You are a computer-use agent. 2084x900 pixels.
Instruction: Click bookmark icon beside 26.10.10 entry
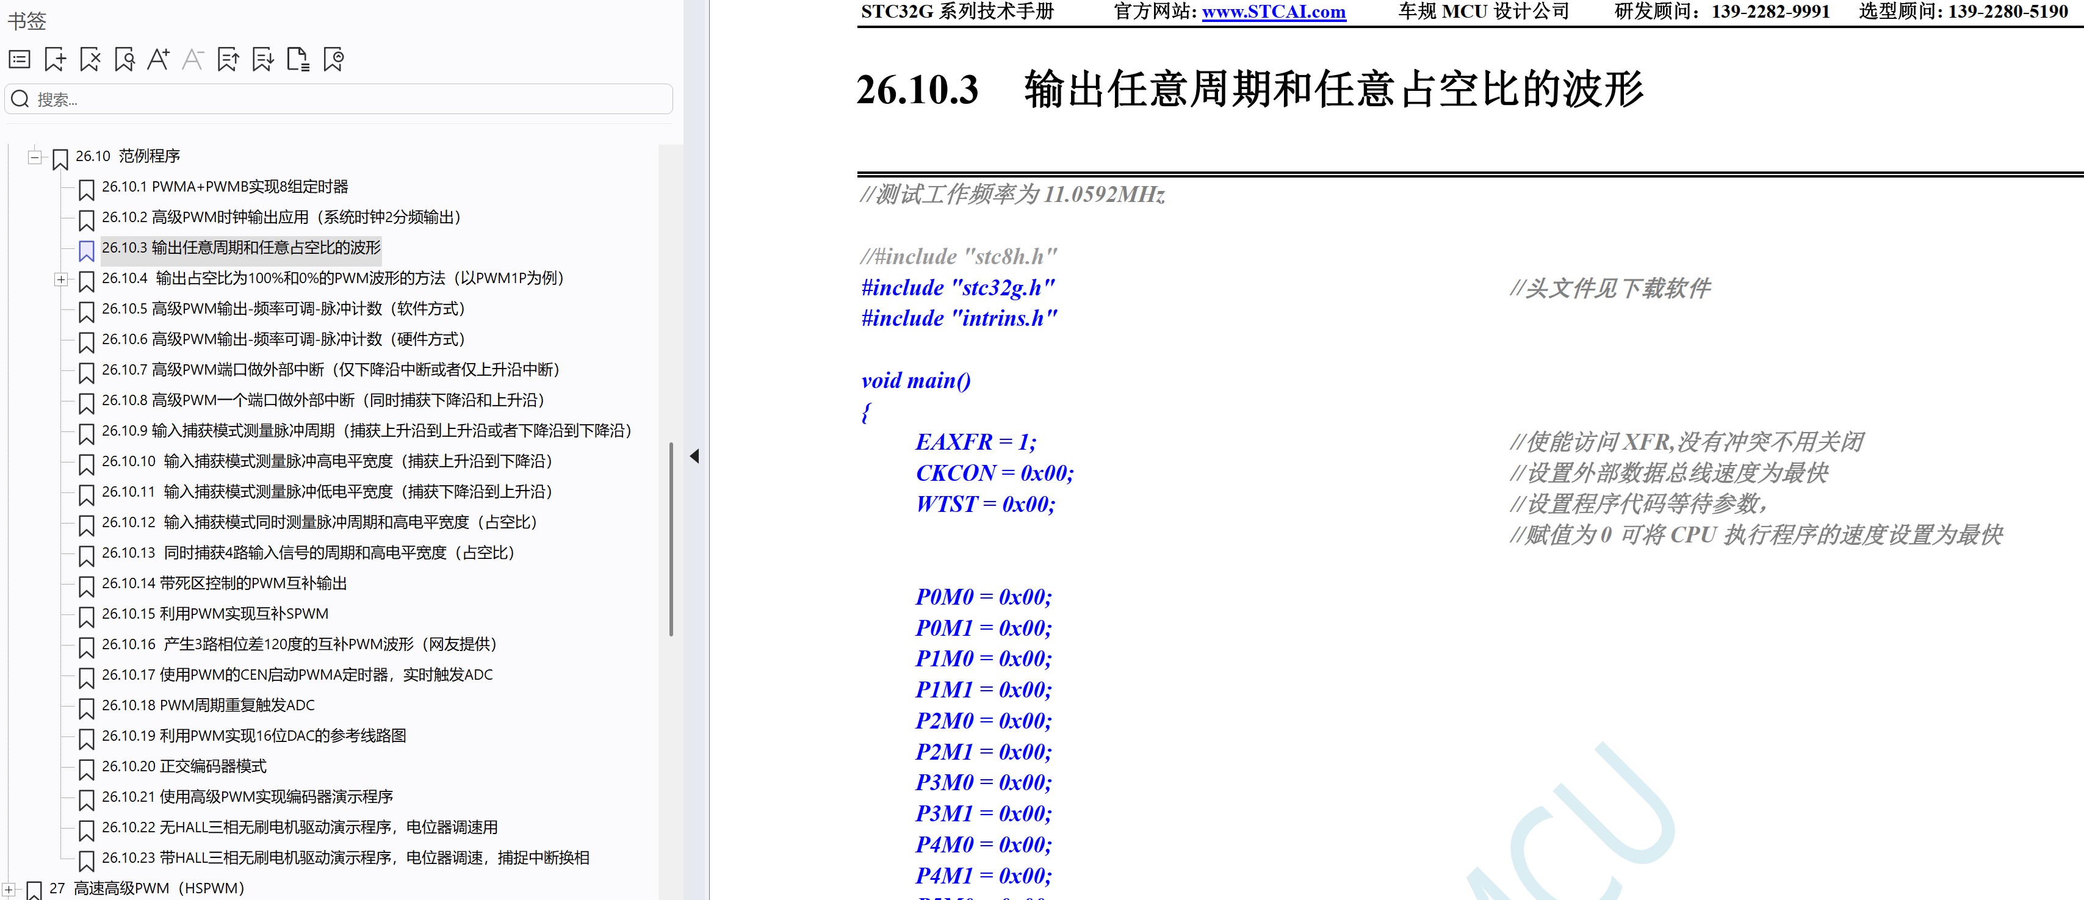coord(87,465)
